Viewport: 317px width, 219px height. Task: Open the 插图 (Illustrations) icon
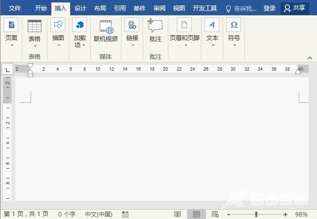(58, 25)
